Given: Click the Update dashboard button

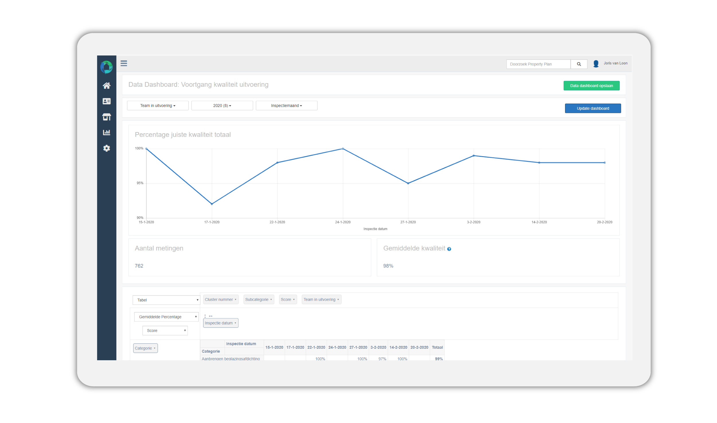Looking at the screenshot, I should [593, 108].
